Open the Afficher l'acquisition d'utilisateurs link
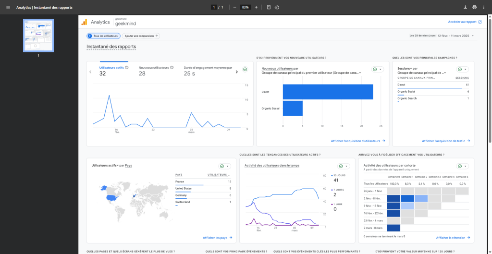The height and width of the screenshot is (254, 492). pyautogui.click(x=358, y=141)
